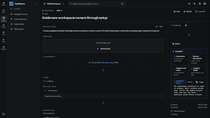
Task: Click the Work items breadcrumb icon
Action: 43,10
